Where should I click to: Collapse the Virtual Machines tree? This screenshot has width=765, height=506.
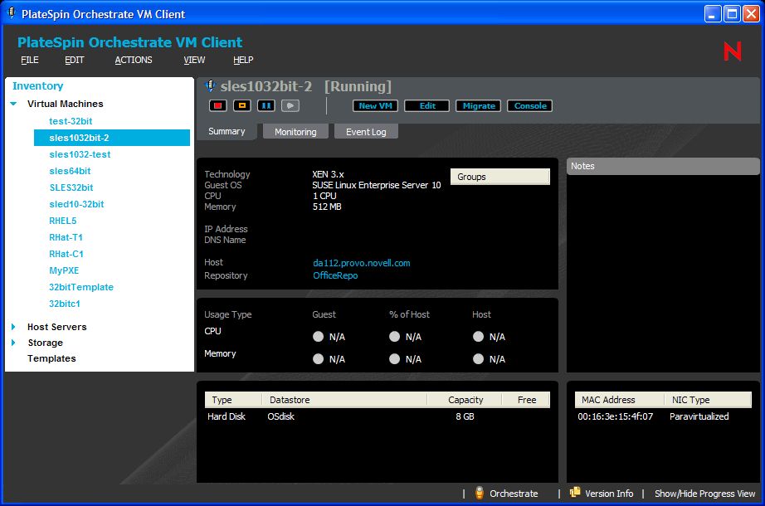pos(13,104)
